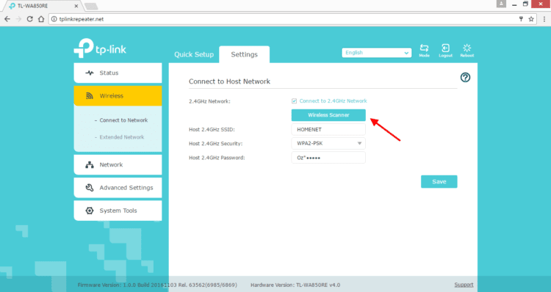
Task: Click the Chrome user profile icon
Action: coord(501,4)
